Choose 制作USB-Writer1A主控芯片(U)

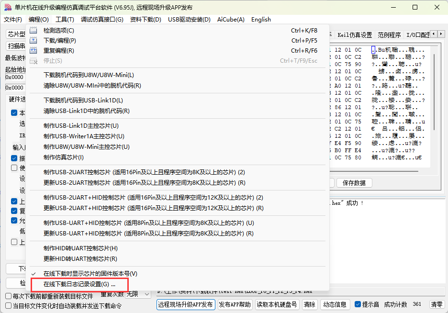pyautogui.click(x=178, y=136)
